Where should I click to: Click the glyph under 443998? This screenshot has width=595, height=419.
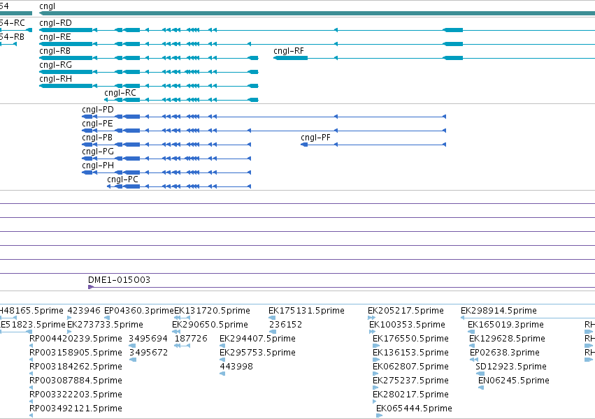point(222,374)
